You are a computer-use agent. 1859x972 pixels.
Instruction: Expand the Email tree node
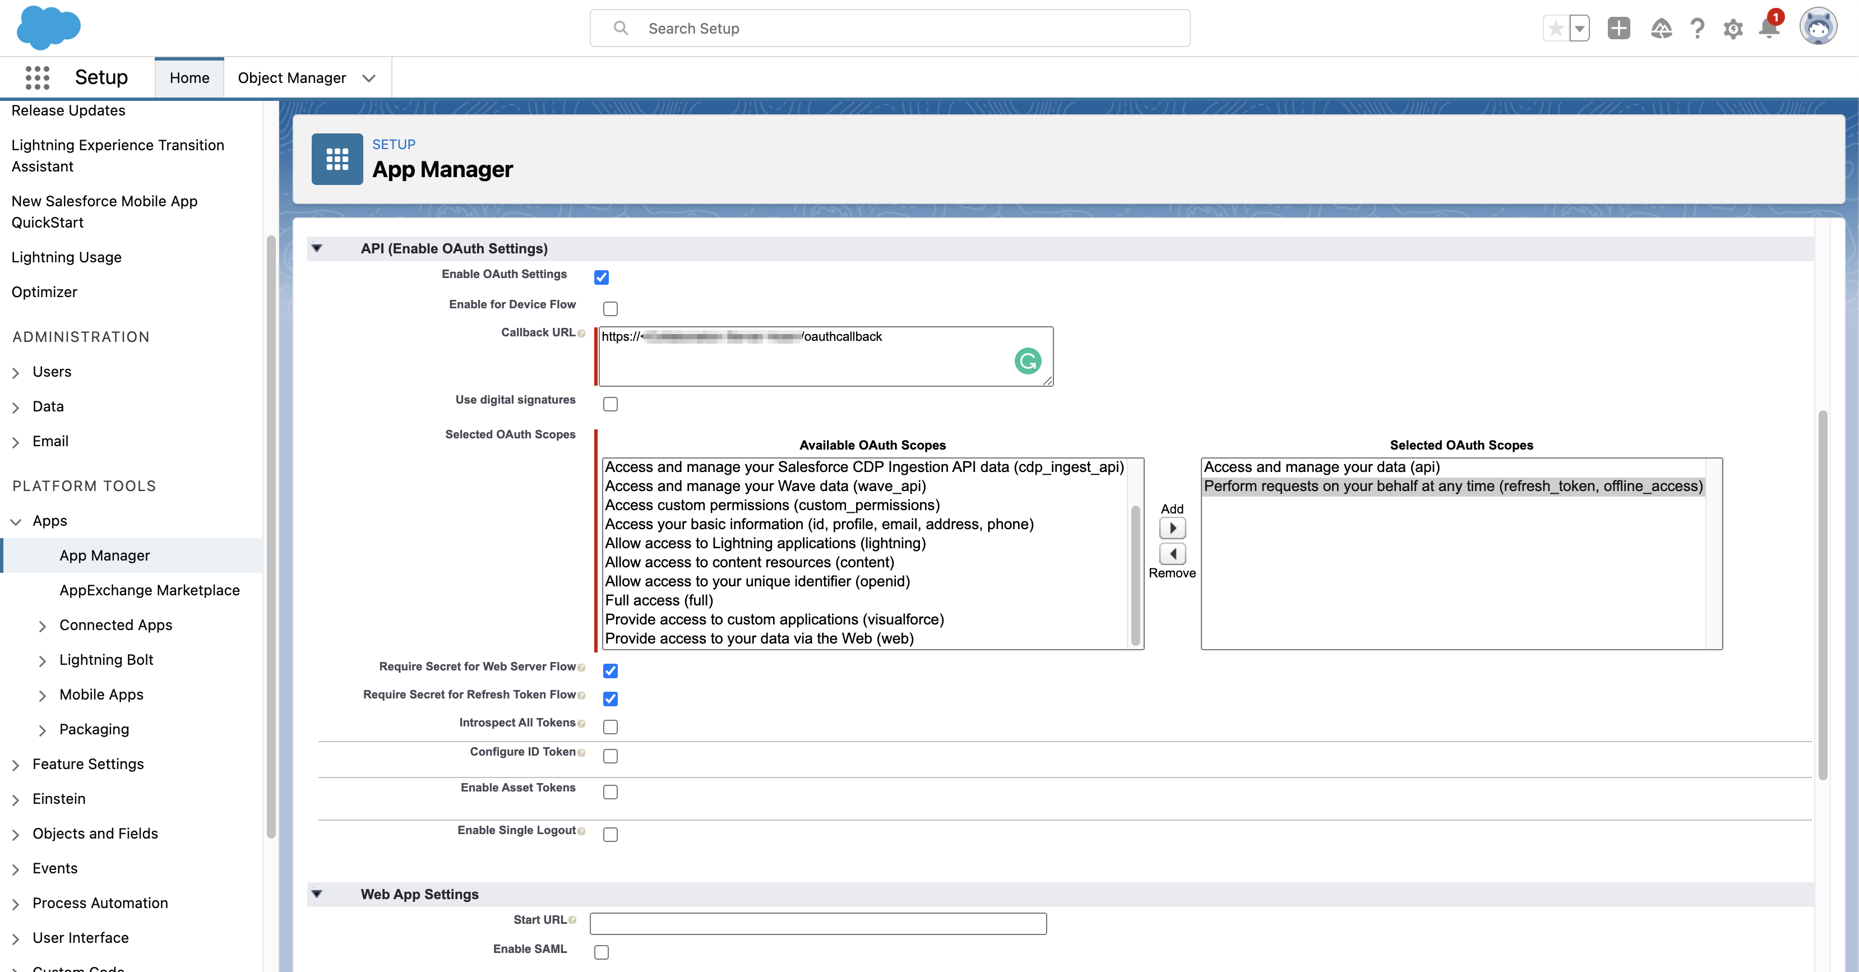pos(16,442)
